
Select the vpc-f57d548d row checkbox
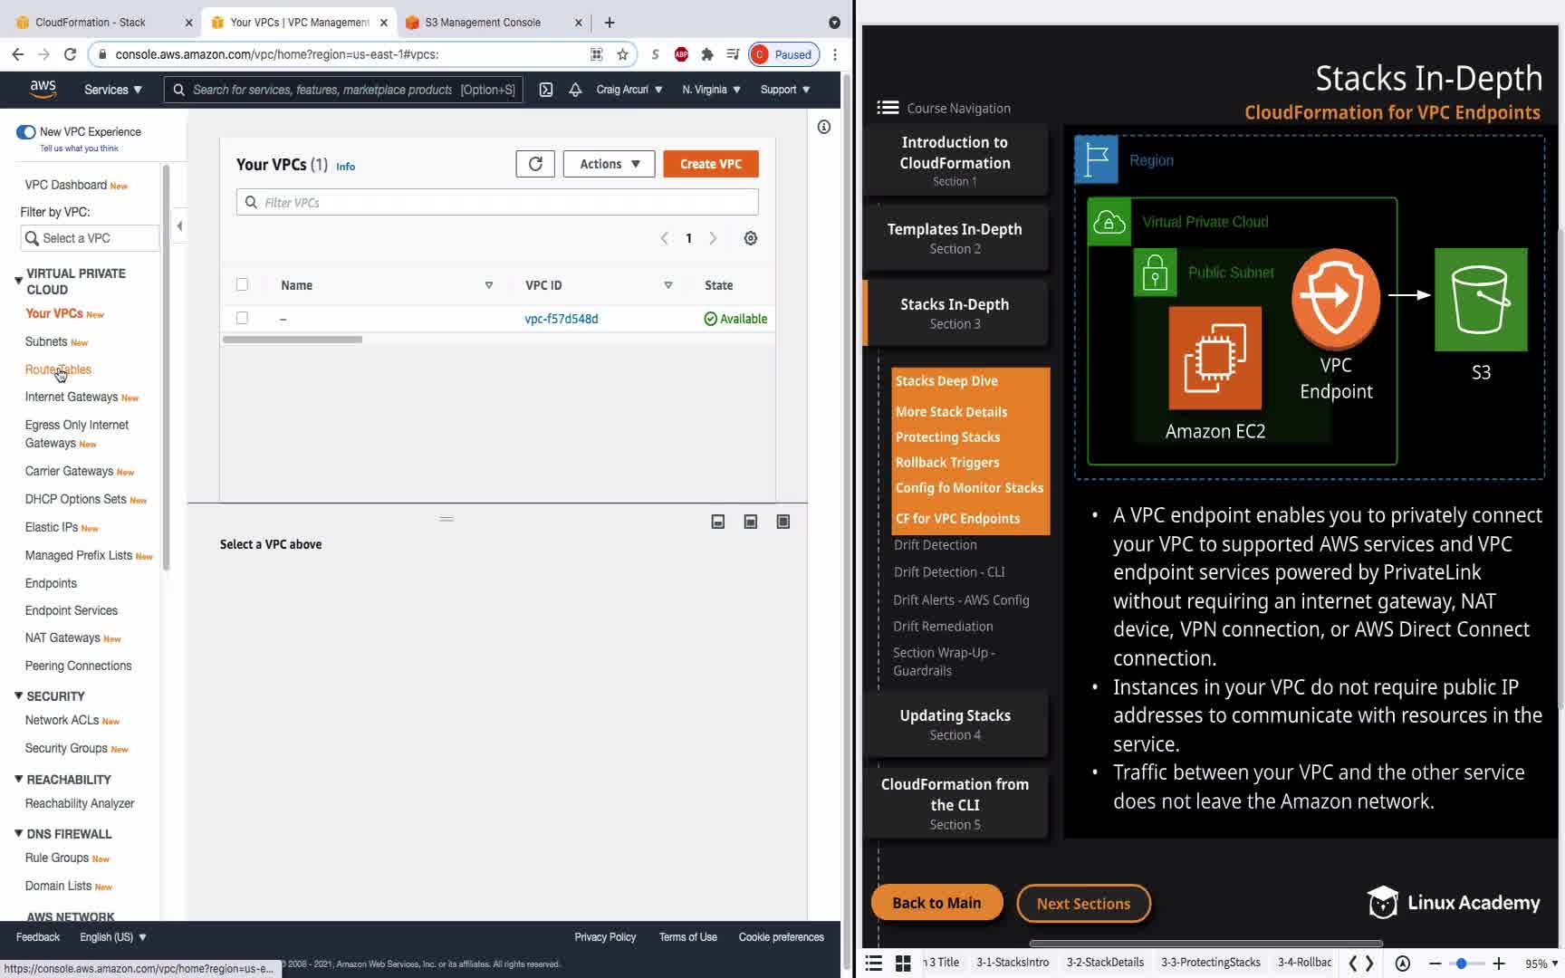click(x=242, y=318)
